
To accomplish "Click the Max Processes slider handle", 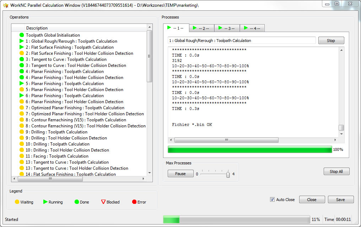I will [228, 174].
